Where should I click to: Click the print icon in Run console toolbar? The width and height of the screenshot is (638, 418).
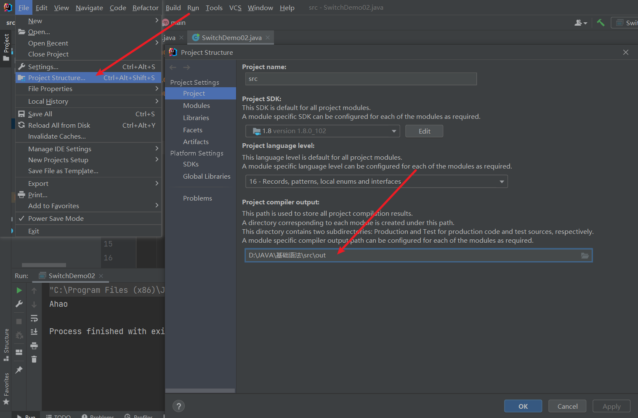pyautogui.click(x=34, y=346)
